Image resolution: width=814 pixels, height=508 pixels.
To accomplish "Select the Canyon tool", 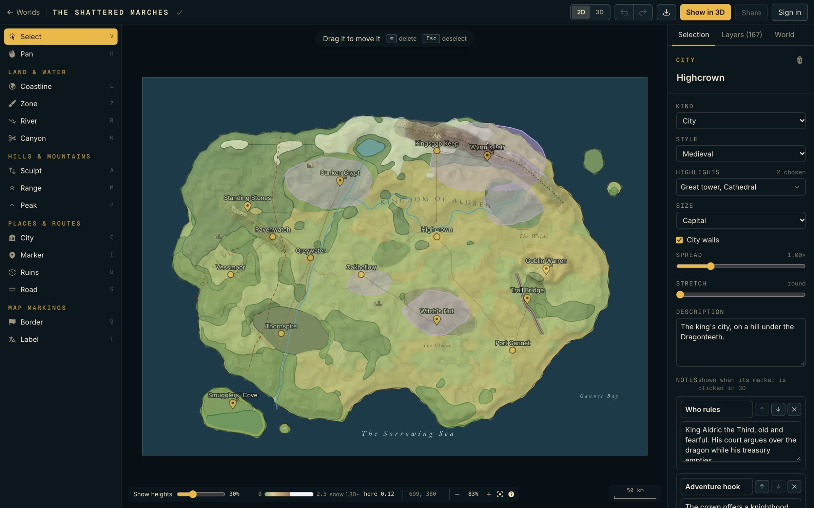I will (x=61, y=138).
